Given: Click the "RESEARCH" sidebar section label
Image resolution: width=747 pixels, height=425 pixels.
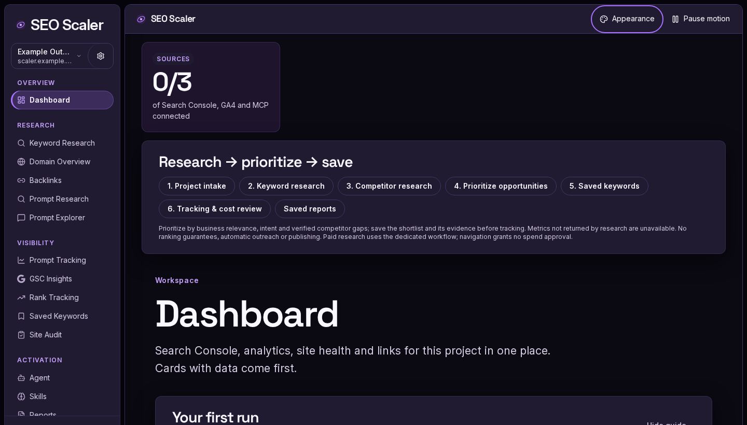Looking at the screenshot, I should (x=36, y=125).
